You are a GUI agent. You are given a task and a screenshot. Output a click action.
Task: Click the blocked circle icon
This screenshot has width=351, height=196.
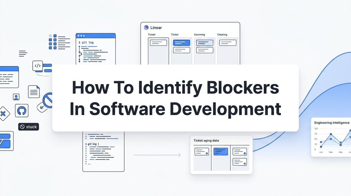[x=48, y=100]
